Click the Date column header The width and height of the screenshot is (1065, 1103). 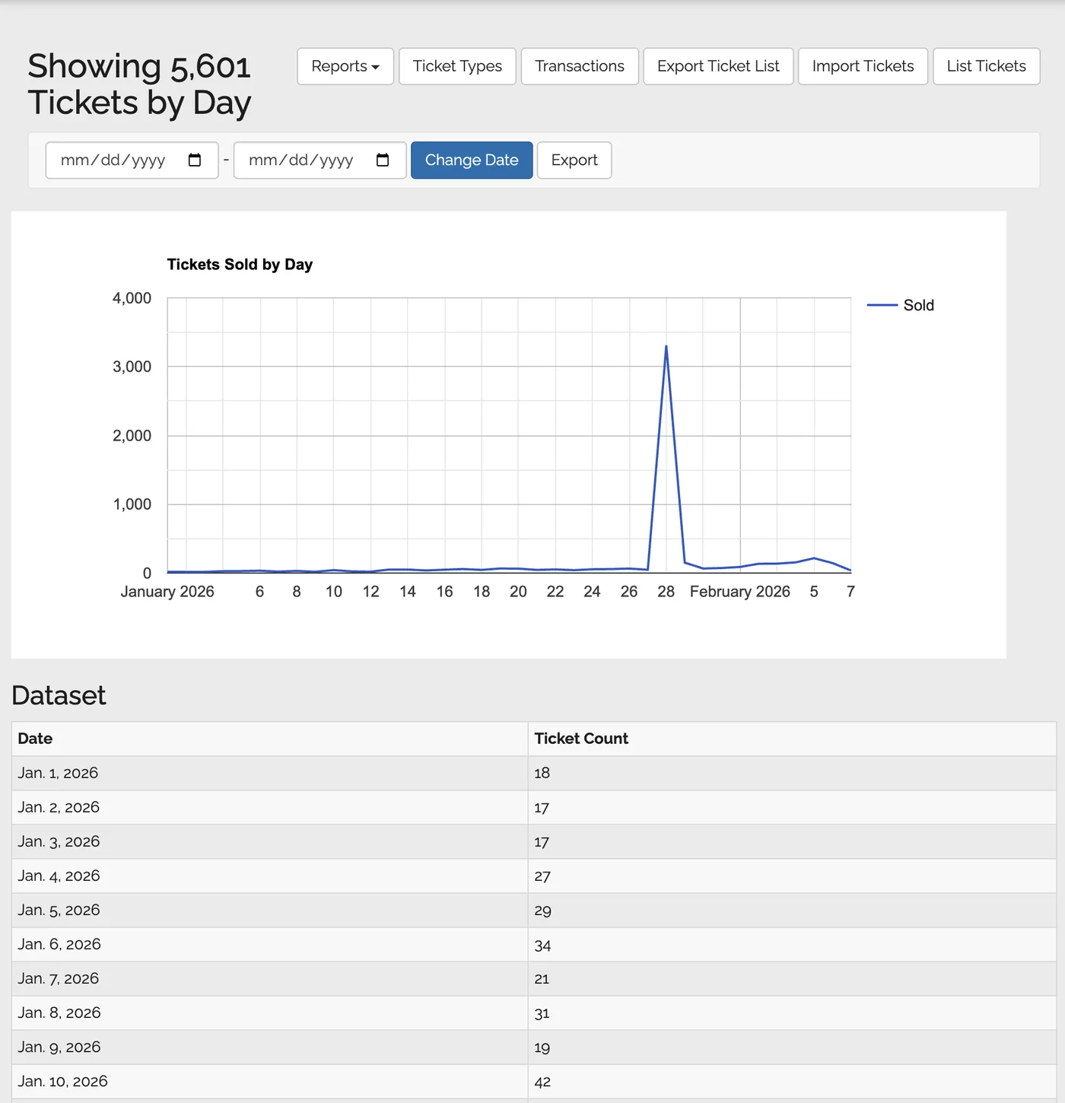[269, 739]
